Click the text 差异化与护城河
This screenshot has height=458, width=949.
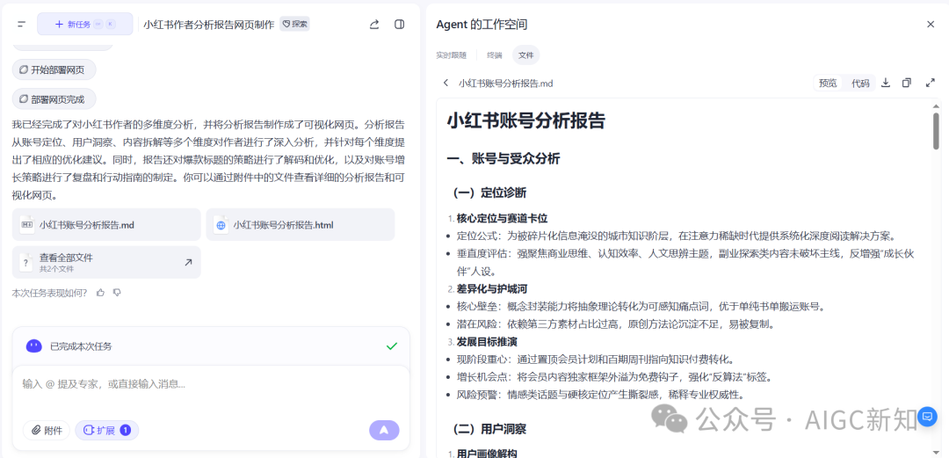pyautogui.click(x=492, y=288)
